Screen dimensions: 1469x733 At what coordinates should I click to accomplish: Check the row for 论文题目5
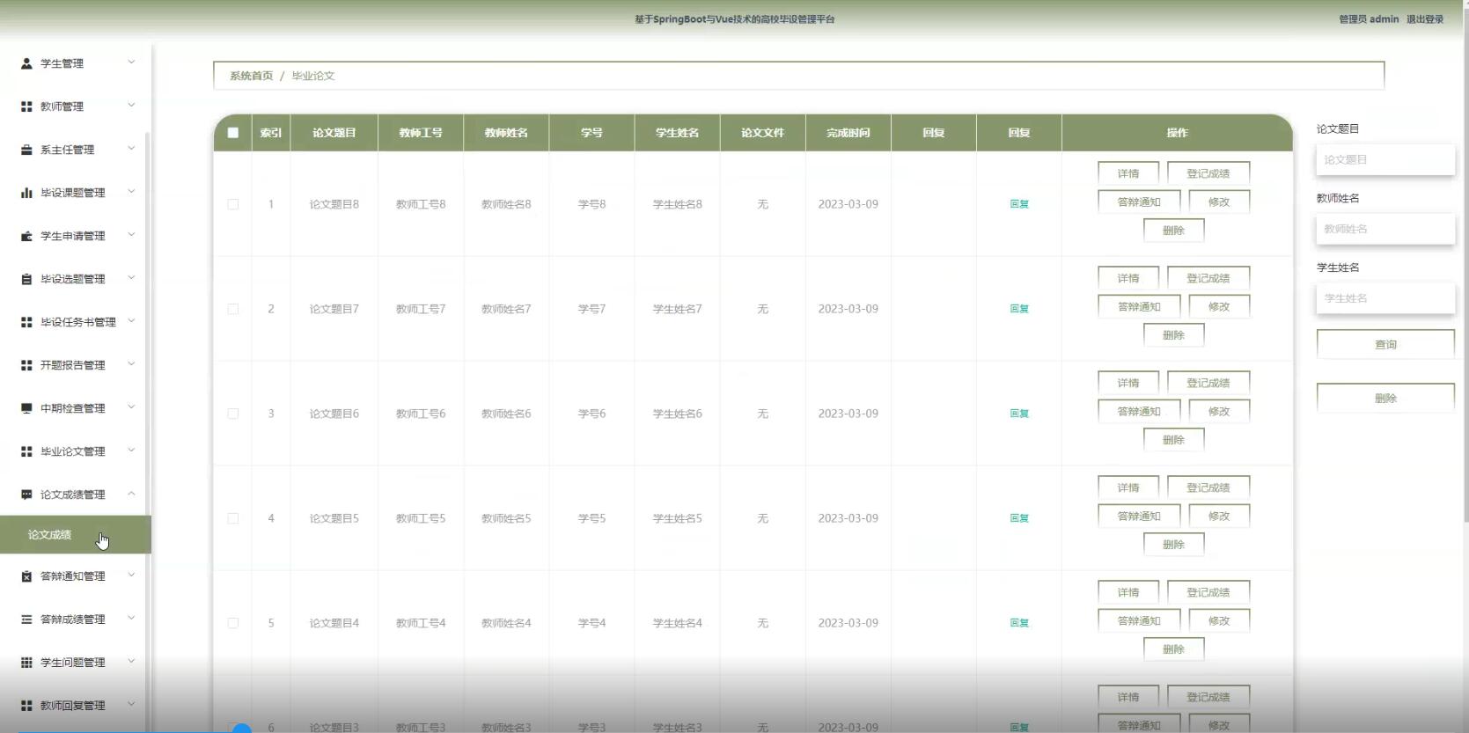(x=233, y=518)
